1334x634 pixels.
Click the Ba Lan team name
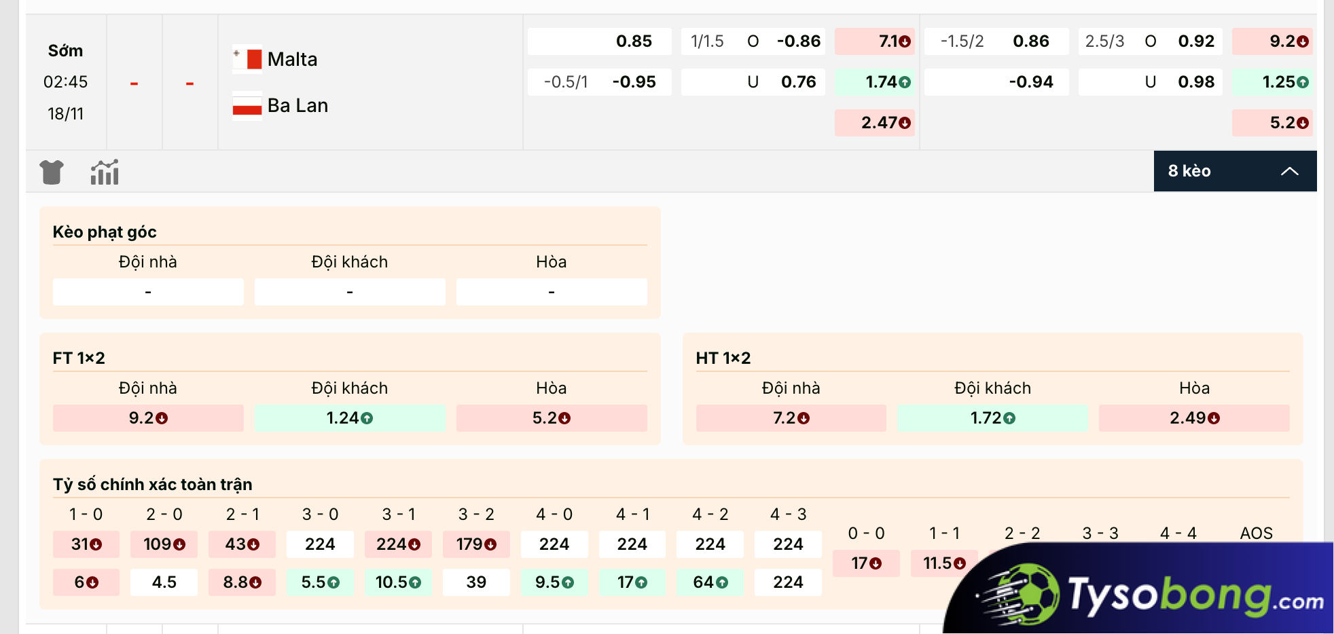tap(298, 106)
